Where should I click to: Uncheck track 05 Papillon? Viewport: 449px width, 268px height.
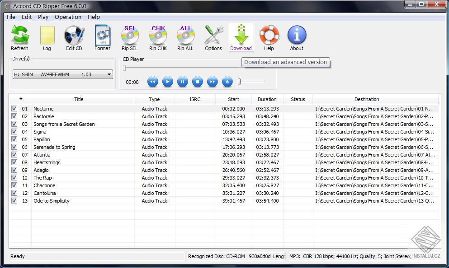tap(14, 139)
